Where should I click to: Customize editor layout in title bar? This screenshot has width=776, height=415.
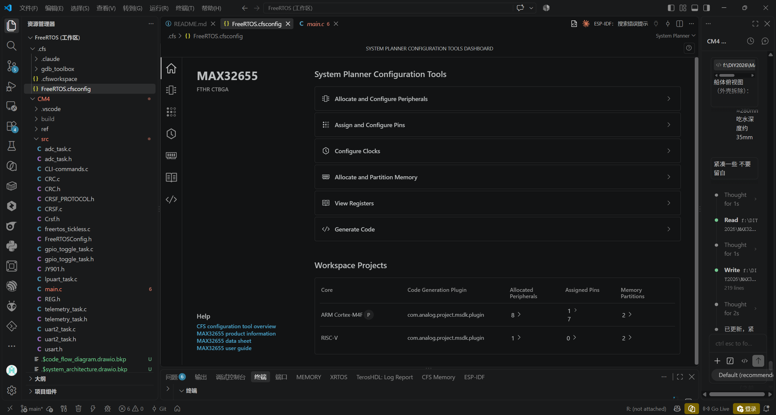683,8
